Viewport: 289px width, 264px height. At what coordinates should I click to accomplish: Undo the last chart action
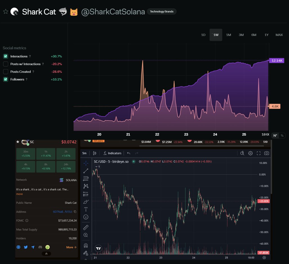[x=129, y=153]
